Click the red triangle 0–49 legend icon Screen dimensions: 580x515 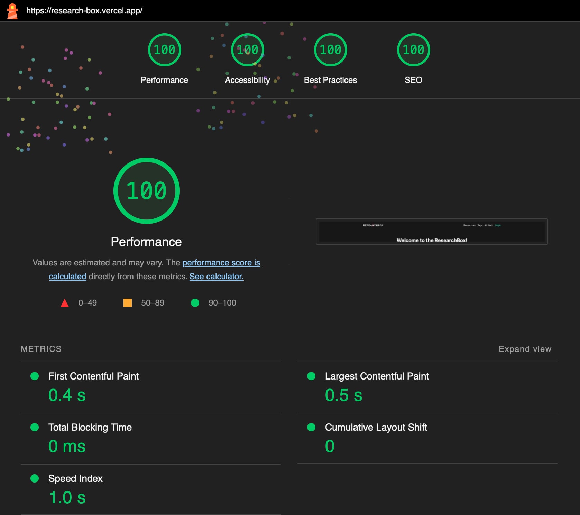[65, 303]
